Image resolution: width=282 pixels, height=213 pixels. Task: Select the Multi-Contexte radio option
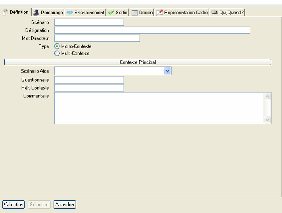pyautogui.click(x=57, y=54)
